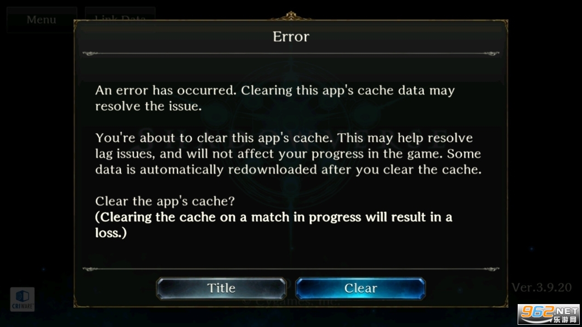
Task: Click the left flourish of the upper divider
Action: point(90,54)
